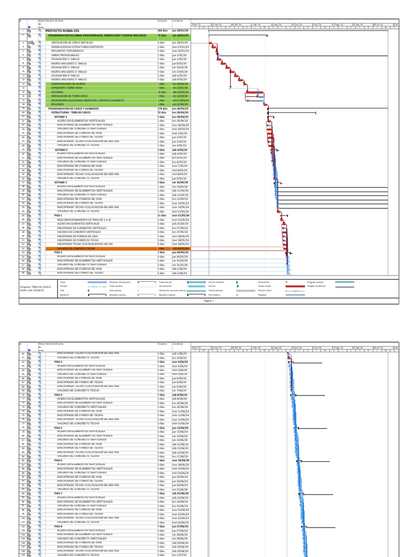
Task: Click the 'Margen de demora' legend label
Action: (316, 286)
